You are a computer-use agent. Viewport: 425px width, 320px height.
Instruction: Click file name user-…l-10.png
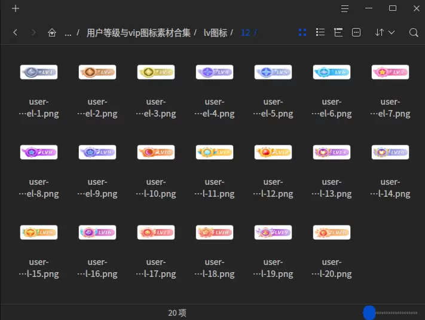coord(156,188)
